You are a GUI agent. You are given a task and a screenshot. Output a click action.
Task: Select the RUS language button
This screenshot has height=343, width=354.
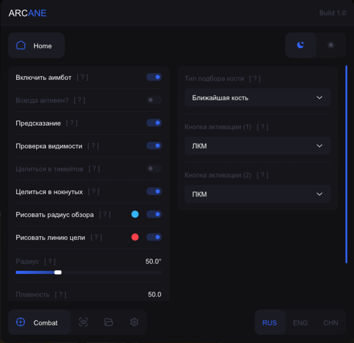(269, 323)
